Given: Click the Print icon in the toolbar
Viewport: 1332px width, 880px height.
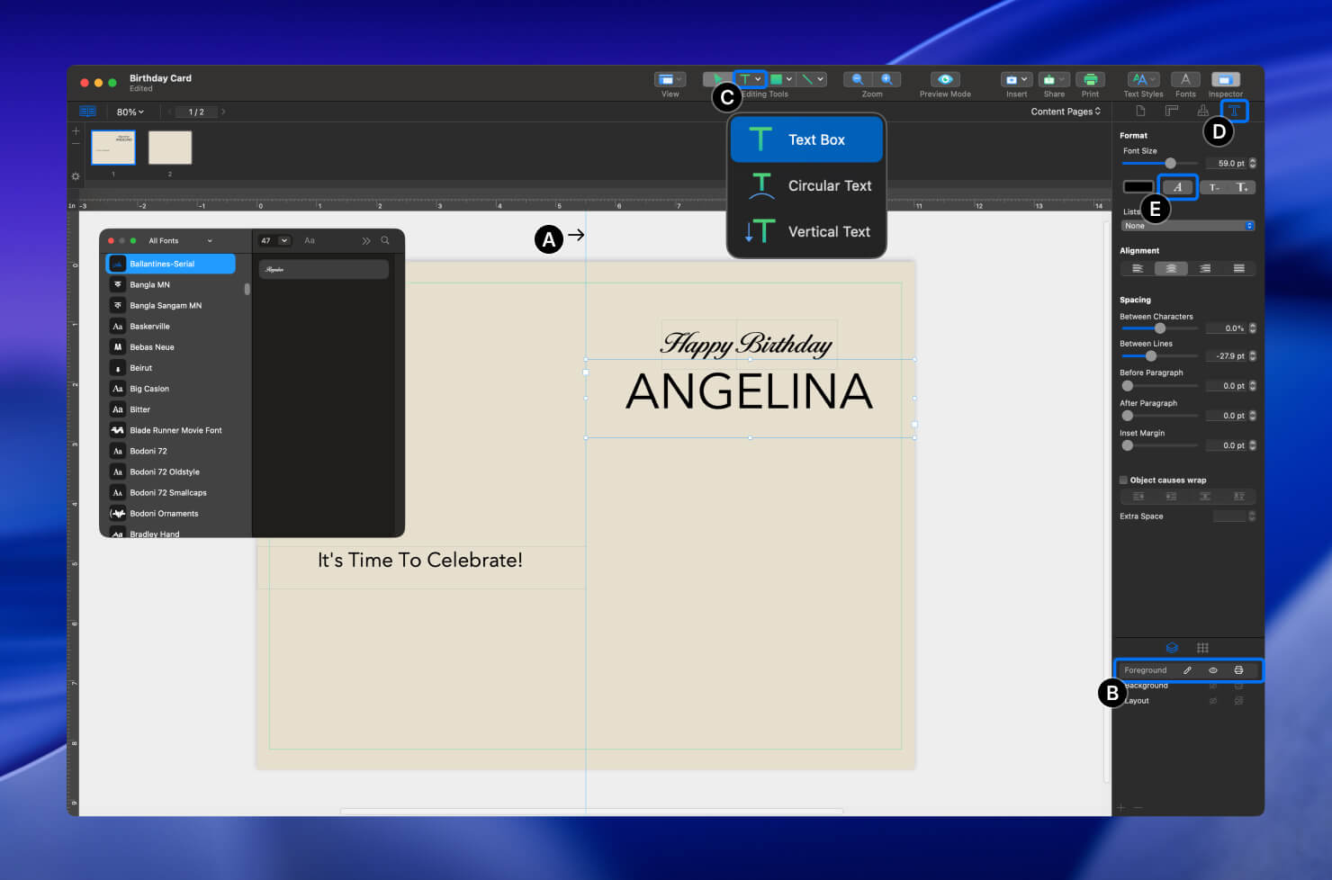Looking at the screenshot, I should 1090,79.
